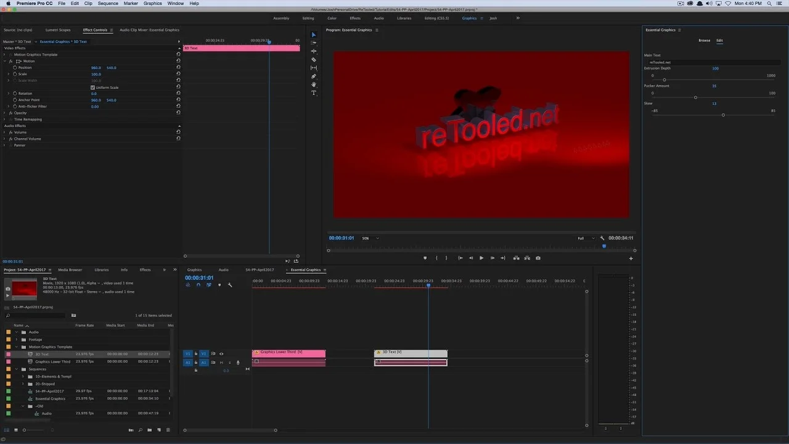Image resolution: width=789 pixels, height=444 pixels.
Task: Select the Pen tool
Action: point(313,76)
